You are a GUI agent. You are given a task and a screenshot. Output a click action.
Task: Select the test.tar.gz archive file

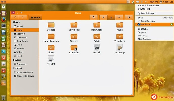pos(120,47)
